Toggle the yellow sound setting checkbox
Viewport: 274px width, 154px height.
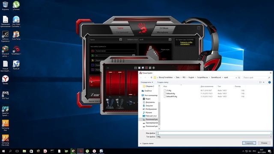pos(92,60)
